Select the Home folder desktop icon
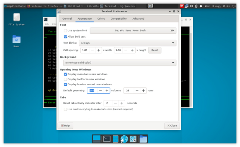Screen dimensions: 240x147 point(16,41)
